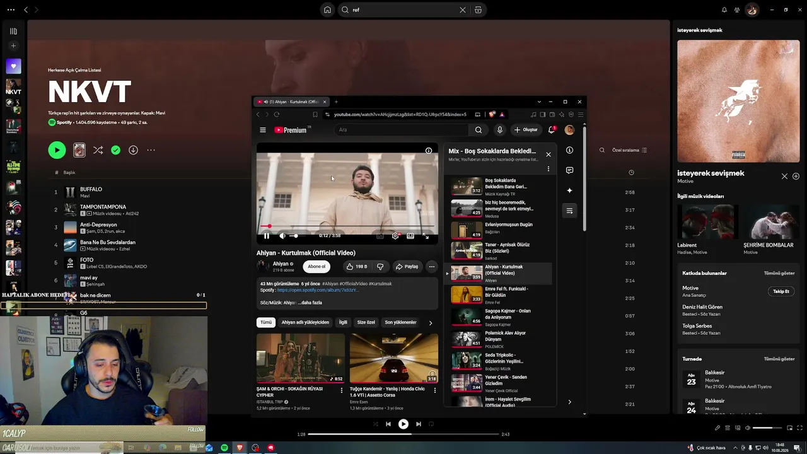Pause the Ahiyan Kurtulmak video
807x454 pixels.
pos(266,236)
